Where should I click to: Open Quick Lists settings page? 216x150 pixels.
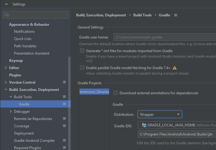pyautogui.click(x=23, y=39)
